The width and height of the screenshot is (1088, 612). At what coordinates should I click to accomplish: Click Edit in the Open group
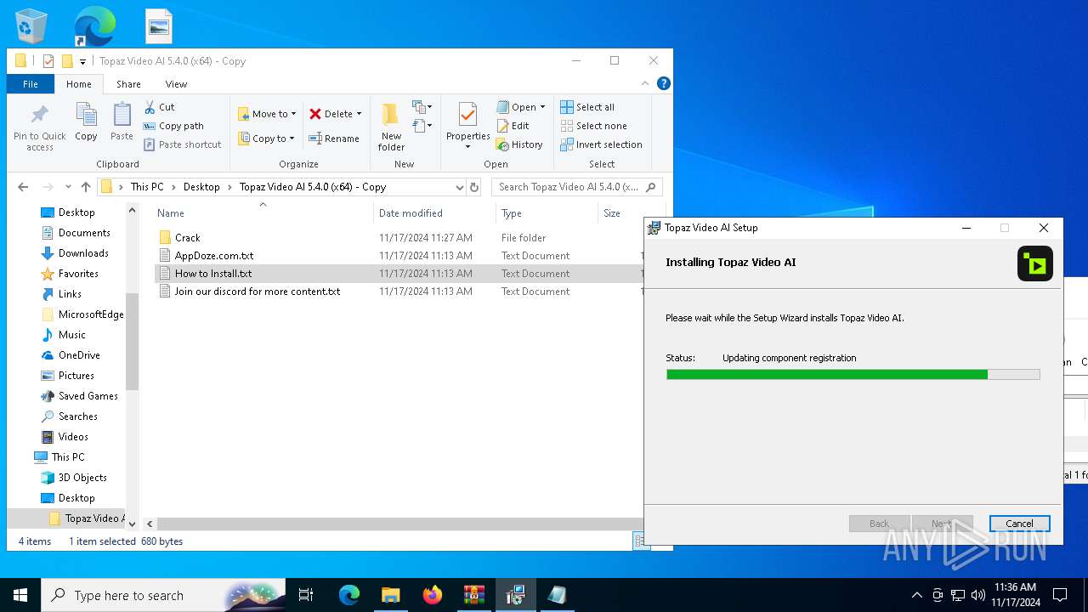pos(513,126)
